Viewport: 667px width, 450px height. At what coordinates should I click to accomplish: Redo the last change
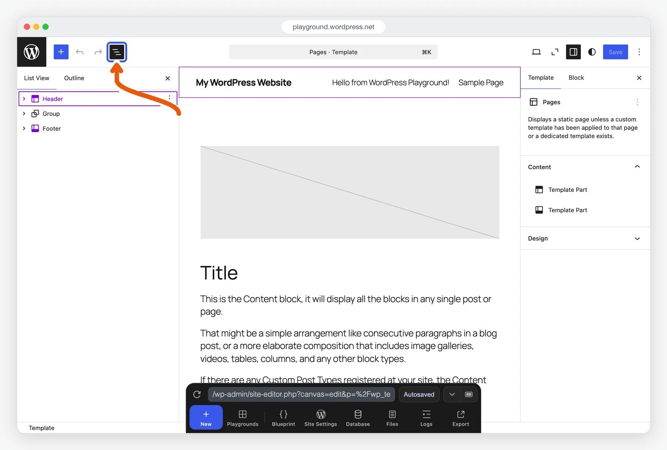pos(98,52)
